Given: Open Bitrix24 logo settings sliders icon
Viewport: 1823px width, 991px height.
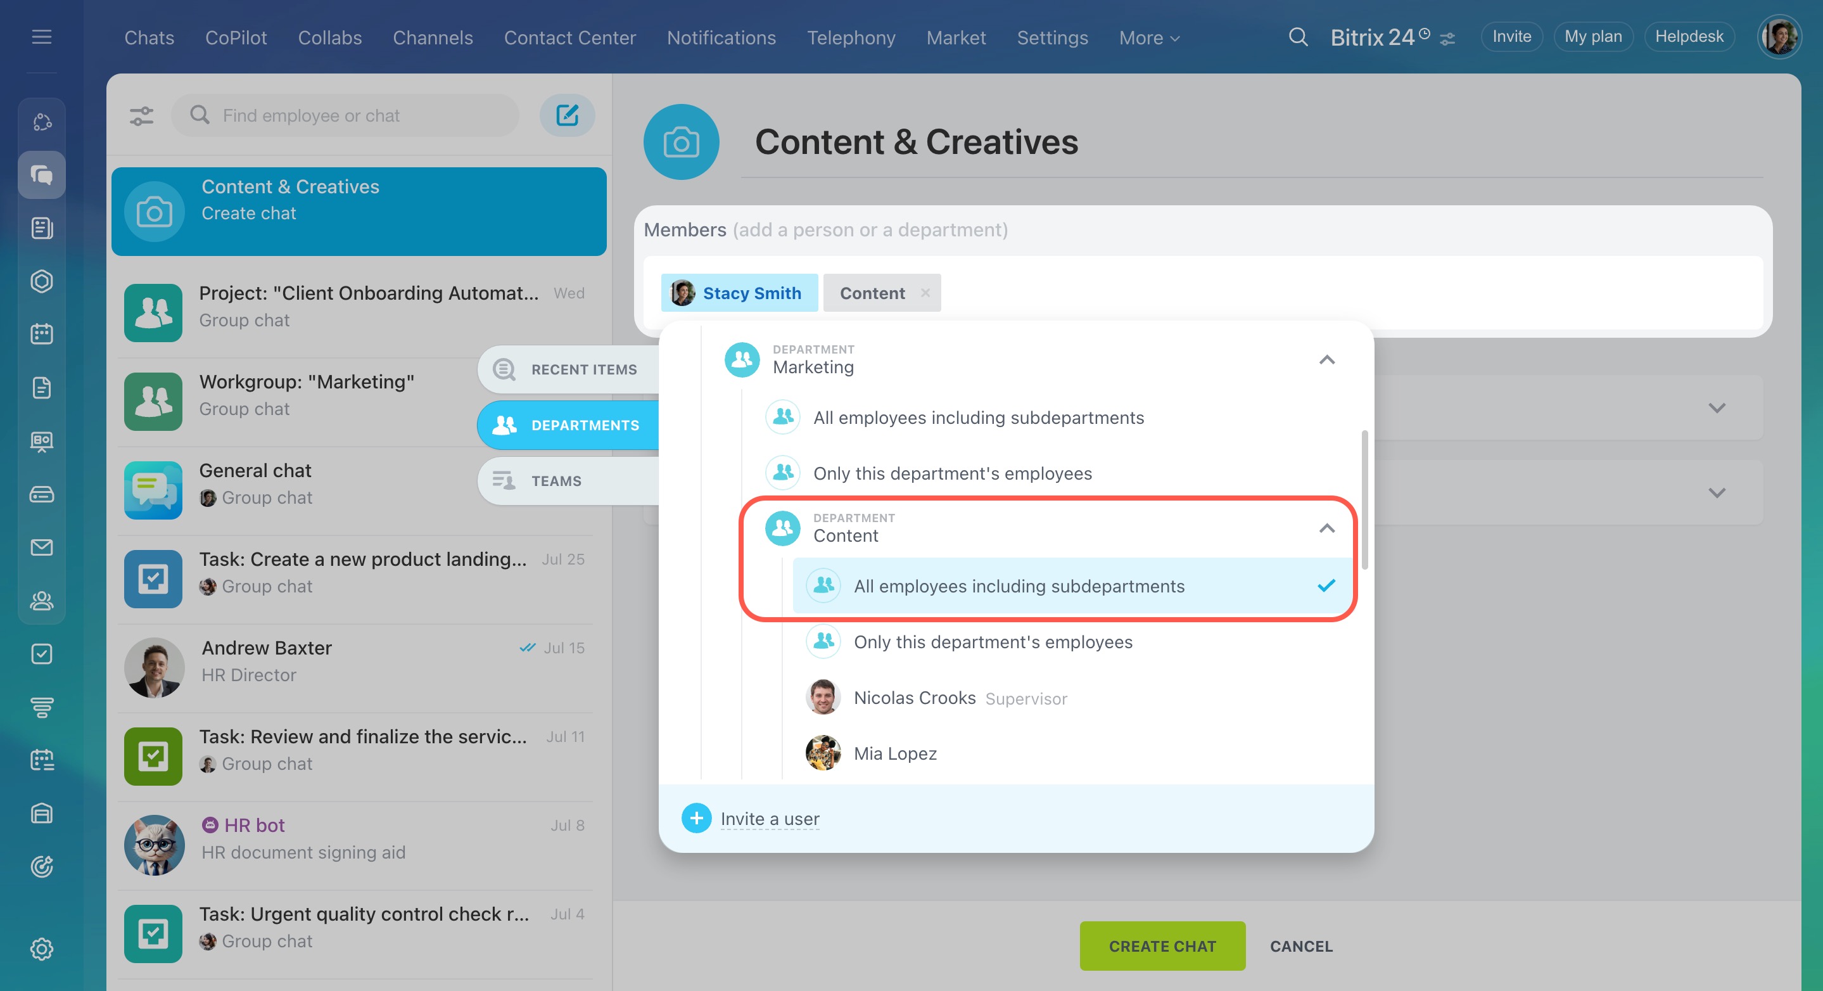Looking at the screenshot, I should coord(1447,39).
